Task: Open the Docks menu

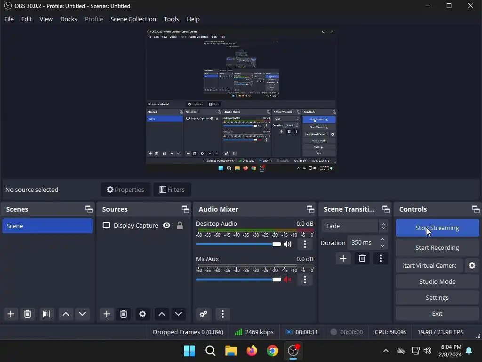Action: click(x=69, y=19)
